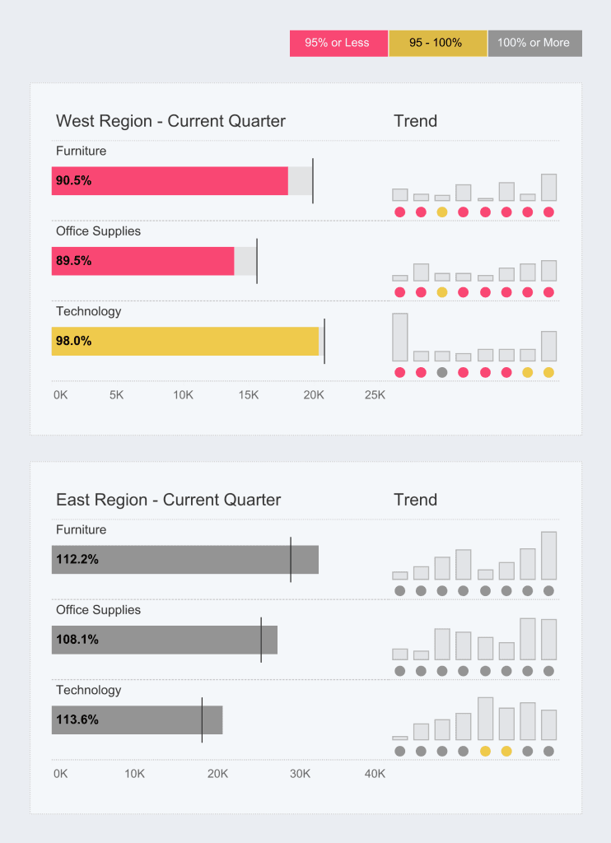Click first pink dot in West Furniture trend
The width and height of the screenshot is (611, 843).
pyautogui.click(x=400, y=212)
